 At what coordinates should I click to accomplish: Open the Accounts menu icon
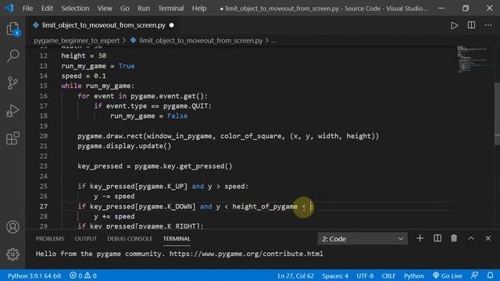coord(12,227)
